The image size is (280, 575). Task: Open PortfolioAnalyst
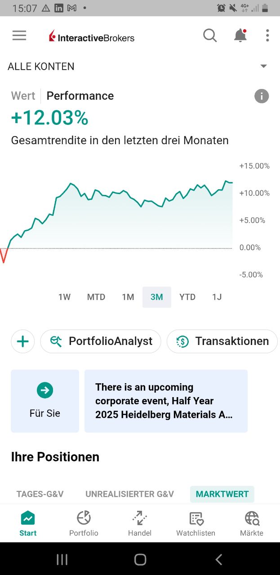coord(101,341)
